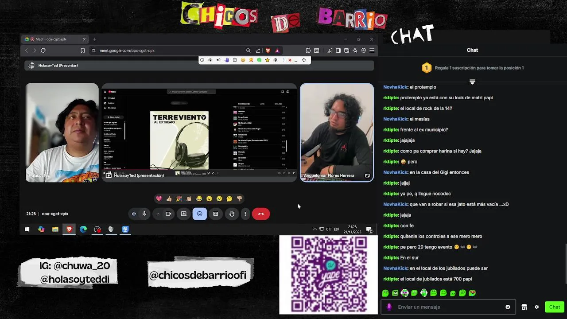567x319 pixels.
Task: Toggle captions button in Meet controls
Action: point(216,214)
